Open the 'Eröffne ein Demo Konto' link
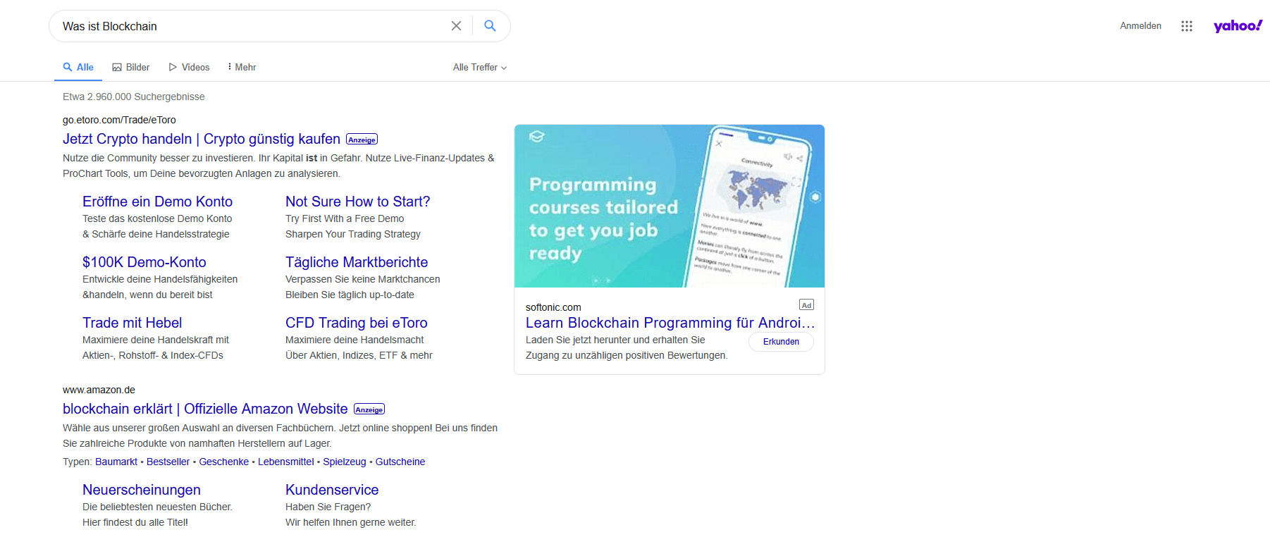 [157, 202]
